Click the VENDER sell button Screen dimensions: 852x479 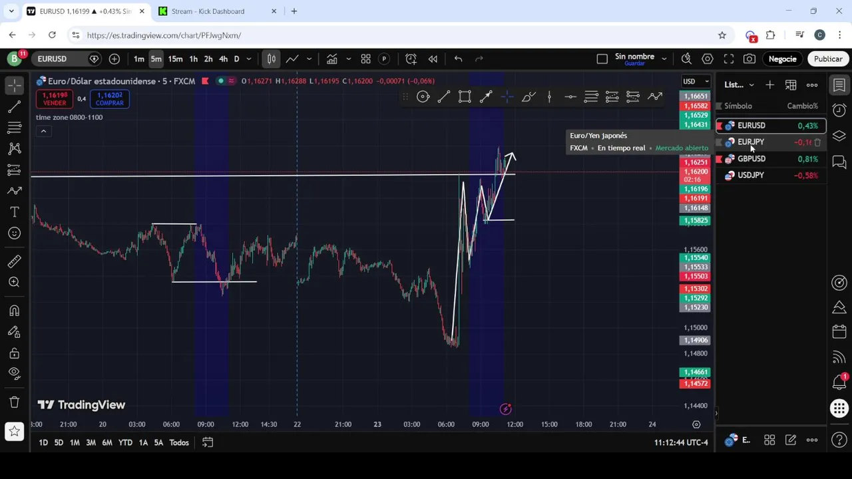tap(55, 99)
